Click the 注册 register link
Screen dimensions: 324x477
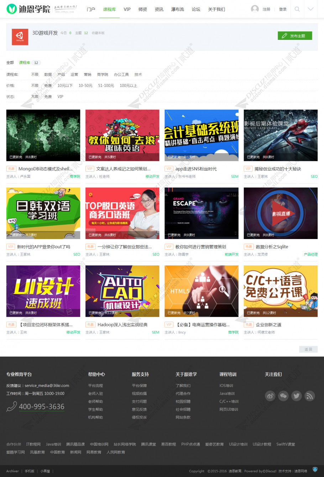click(266, 9)
